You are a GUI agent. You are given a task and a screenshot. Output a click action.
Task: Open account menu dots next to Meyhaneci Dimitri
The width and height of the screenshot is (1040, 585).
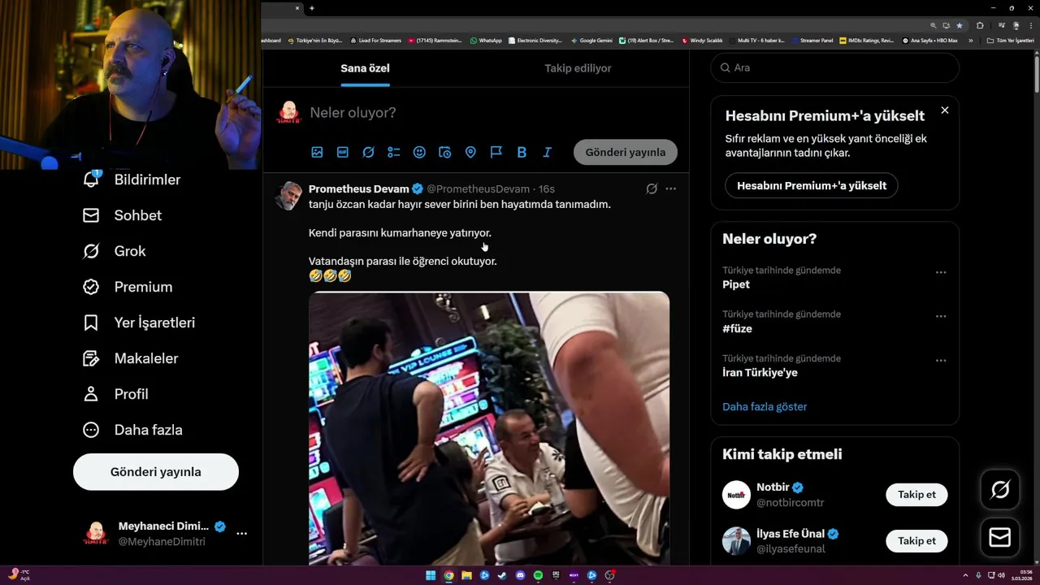(x=241, y=534)
